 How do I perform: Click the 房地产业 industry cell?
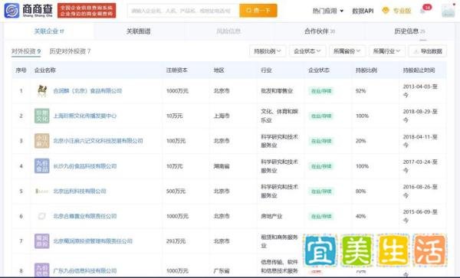pyautogui.click(x=271, y=216)
